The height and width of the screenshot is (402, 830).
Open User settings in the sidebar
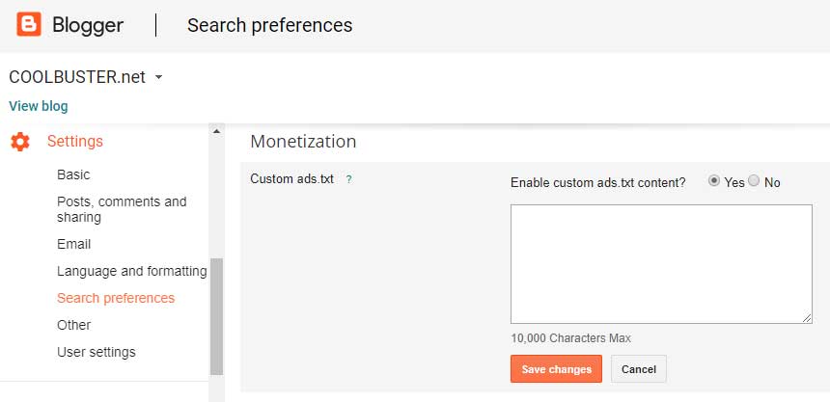(x=97, y=352)
